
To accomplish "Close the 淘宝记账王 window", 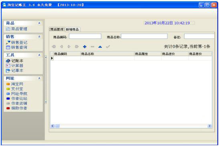I will point(214,5).
